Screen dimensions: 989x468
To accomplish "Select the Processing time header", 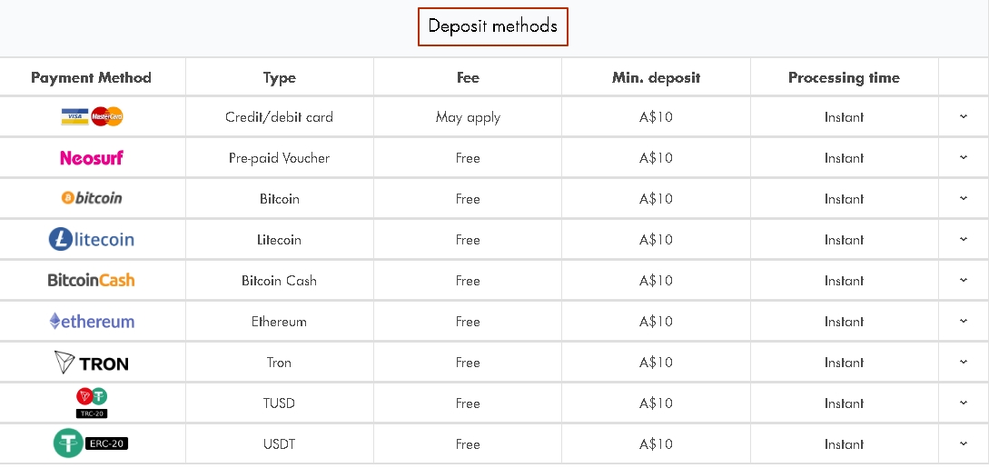I will coord(844,77).
